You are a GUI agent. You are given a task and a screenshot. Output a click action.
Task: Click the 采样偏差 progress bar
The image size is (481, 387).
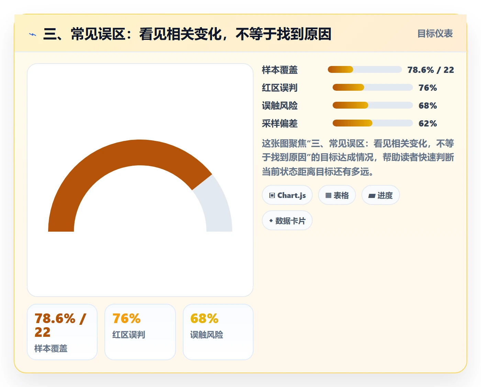372,123
